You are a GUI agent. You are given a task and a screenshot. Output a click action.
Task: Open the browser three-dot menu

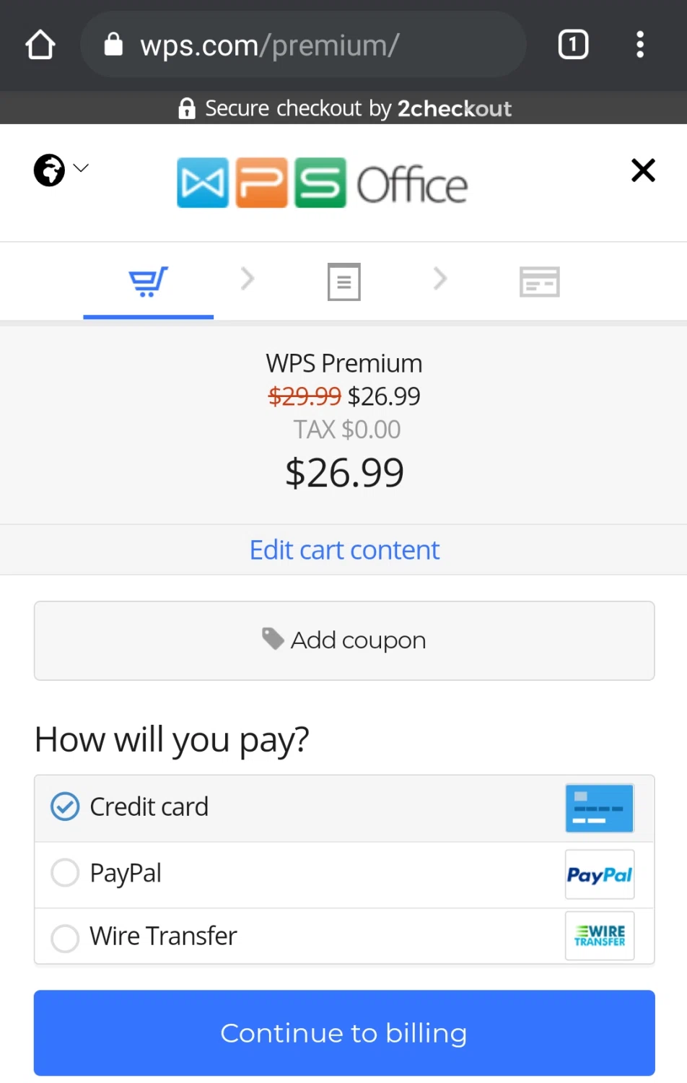(x=639, y=45)
